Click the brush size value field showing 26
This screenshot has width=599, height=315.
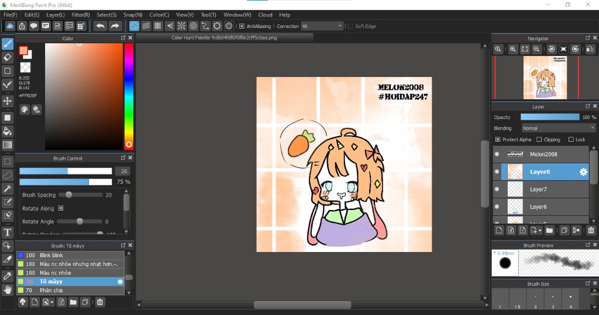(123, 171)
